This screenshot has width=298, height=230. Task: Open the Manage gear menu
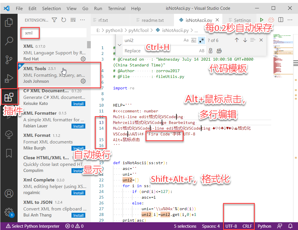tap(9, 212)
